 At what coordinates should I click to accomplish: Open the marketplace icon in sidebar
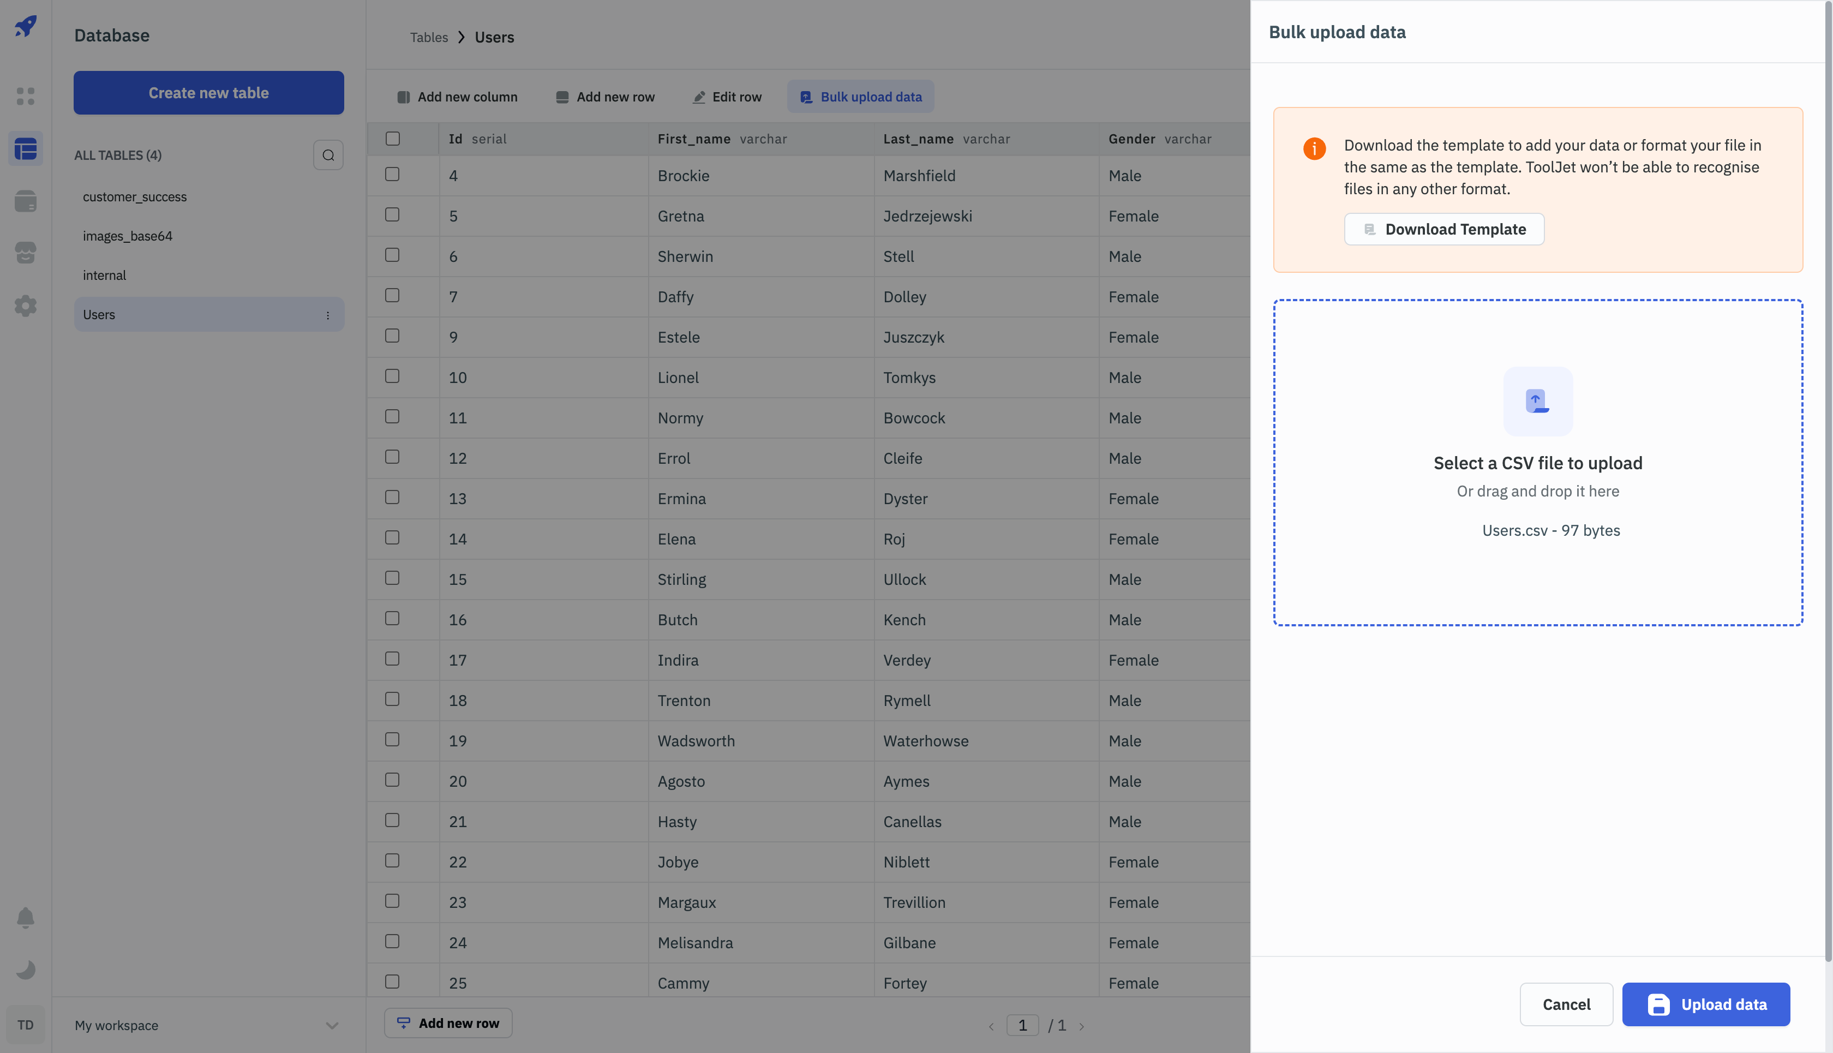click(x=26, y=253)
